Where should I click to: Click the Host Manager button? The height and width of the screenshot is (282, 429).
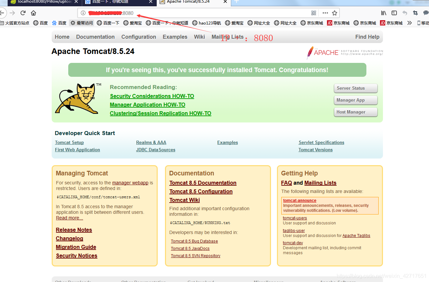(356, 112)
